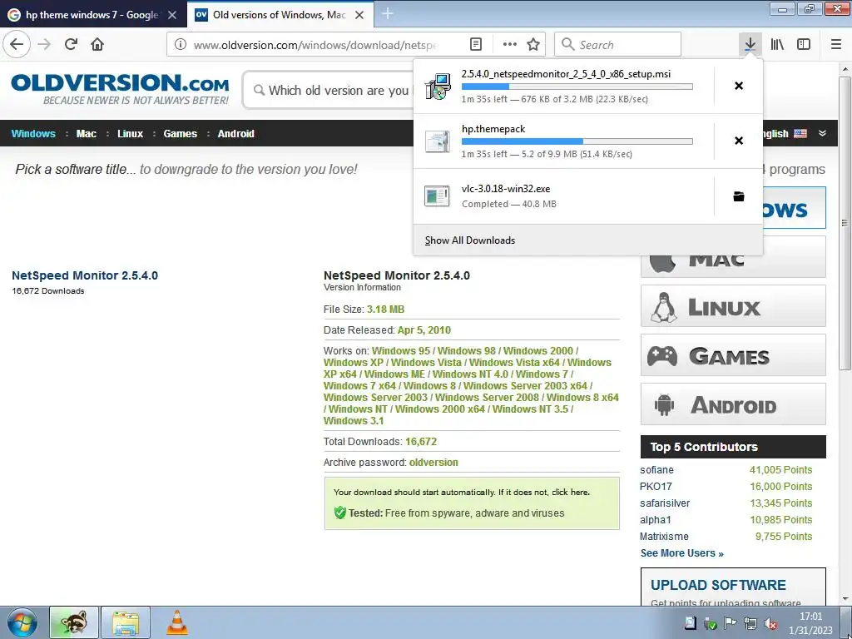The width and height of the screenshot is (852, 639).
Task: Close the Google hp theme tab
Action: (172, 15)
